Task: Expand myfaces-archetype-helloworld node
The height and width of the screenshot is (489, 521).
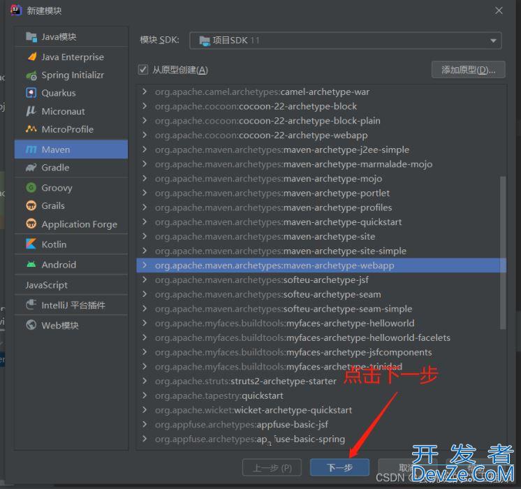Action: pyautogui.click(x=144, y=323)
